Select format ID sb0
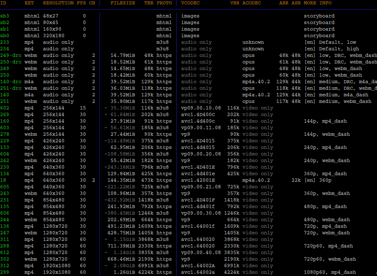 [4, 35]
